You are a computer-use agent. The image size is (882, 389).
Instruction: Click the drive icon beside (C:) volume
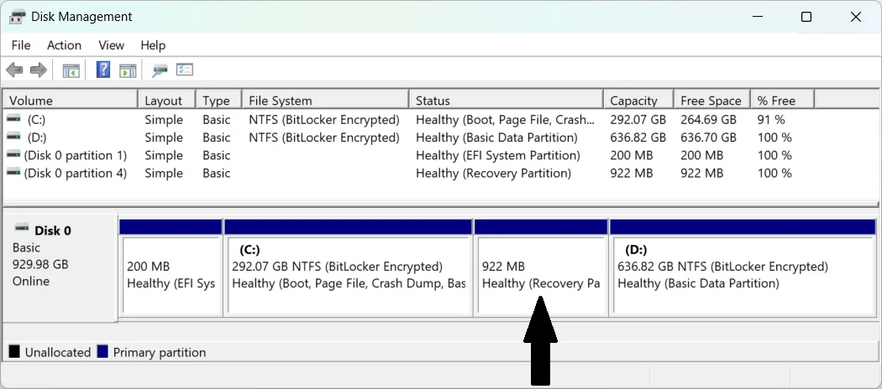coord(13,120)
